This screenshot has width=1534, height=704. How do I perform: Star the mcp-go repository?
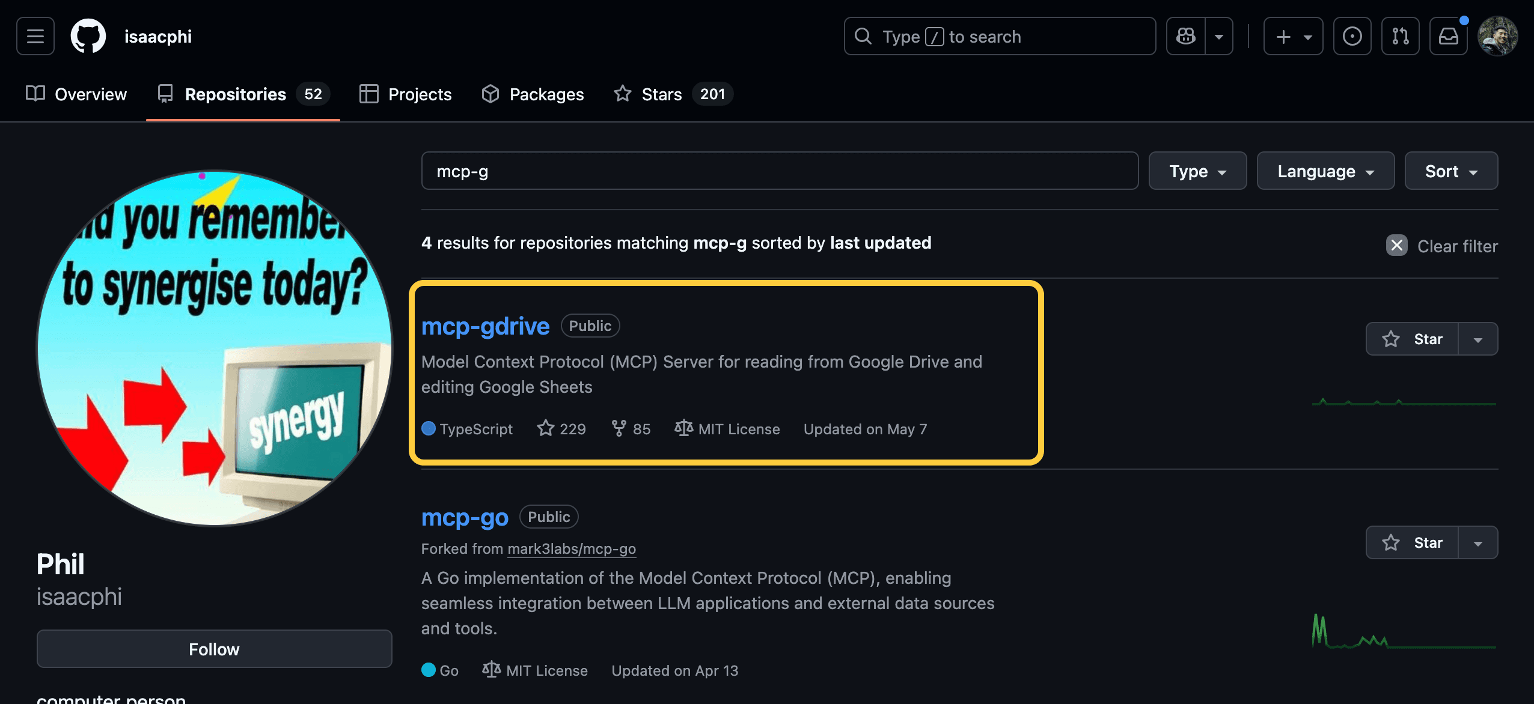coord(1412,542)
